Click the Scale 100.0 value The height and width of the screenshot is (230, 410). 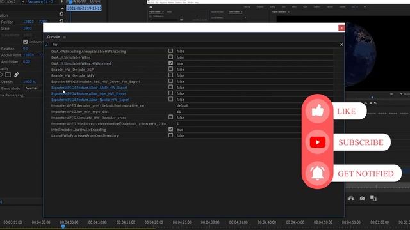(27, 28)
